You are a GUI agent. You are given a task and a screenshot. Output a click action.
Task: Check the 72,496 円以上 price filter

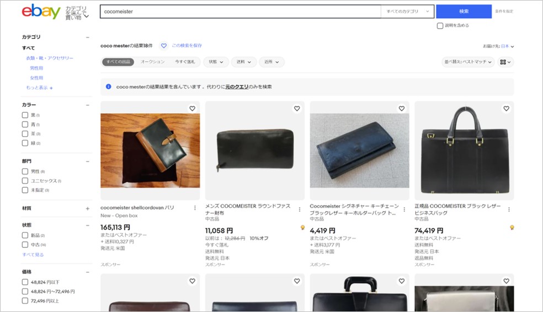(x=25, y=300)
